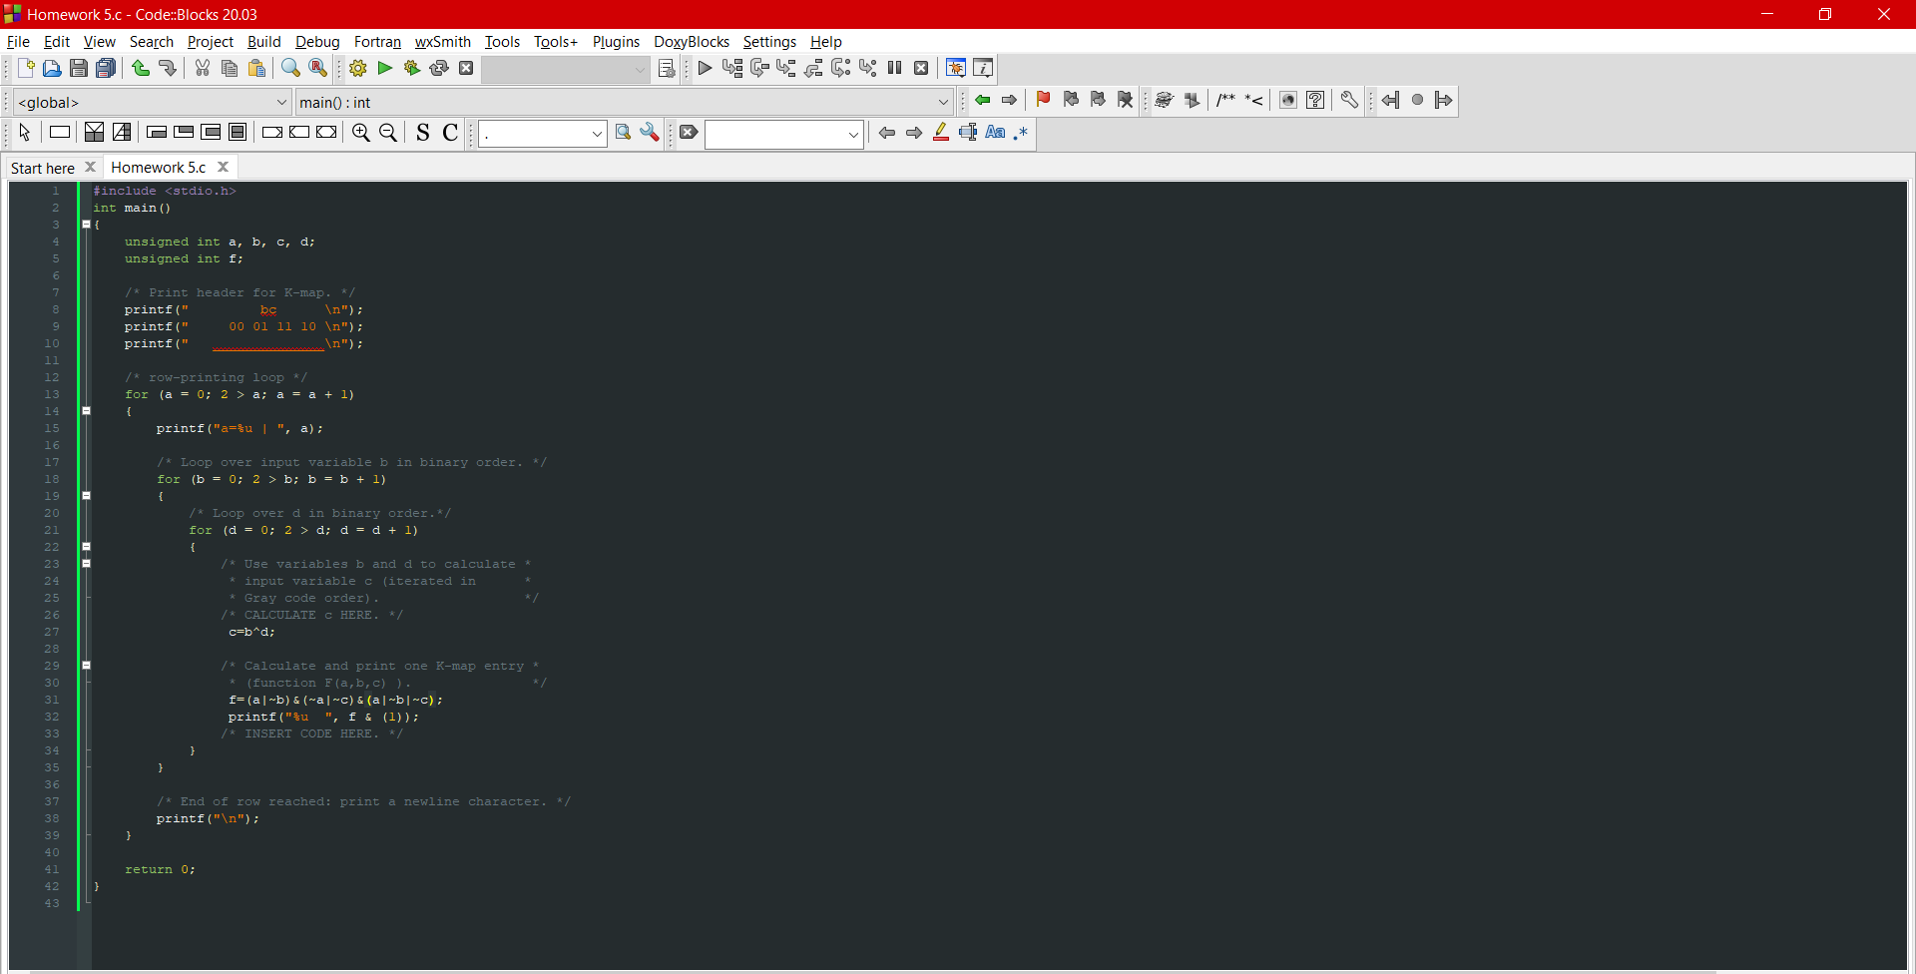
Task: Click the Toggle bookmark flag icon
Action: pyautogui.click(x=1043, y=100)
